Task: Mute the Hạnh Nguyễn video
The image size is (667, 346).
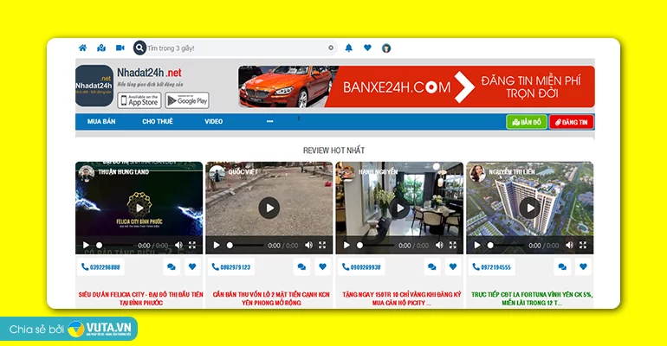Action: [x=439, y=245]
